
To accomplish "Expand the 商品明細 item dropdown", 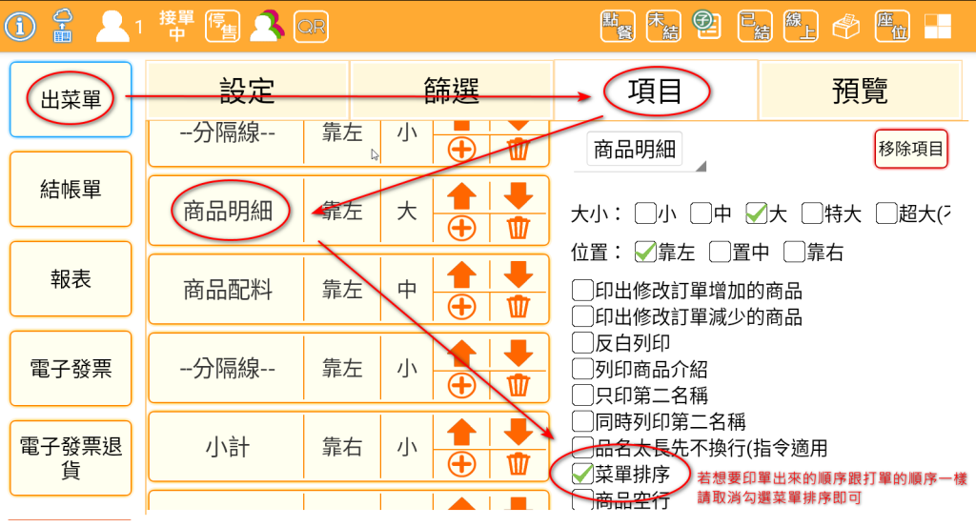I will [644, 152].
